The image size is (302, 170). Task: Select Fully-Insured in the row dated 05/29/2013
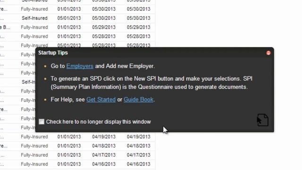pos(34,27)
